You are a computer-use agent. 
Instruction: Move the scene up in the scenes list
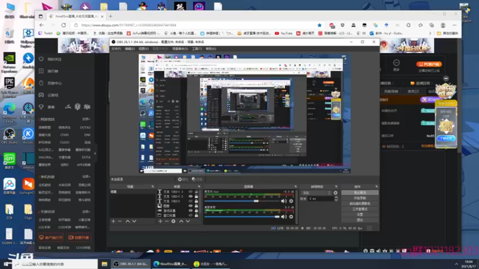point(128,221)
